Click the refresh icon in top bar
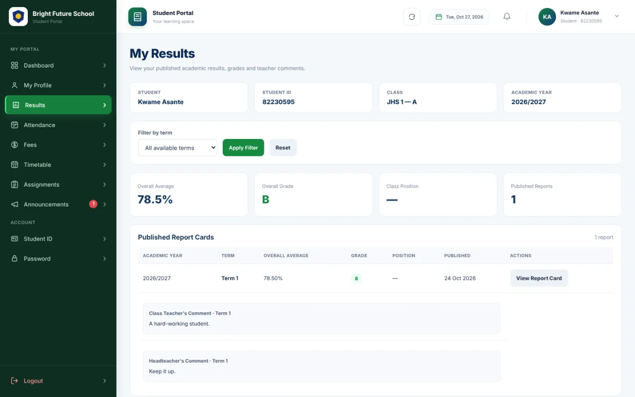Viewport: 635px width, 397px height. click(x=412, y=17)
